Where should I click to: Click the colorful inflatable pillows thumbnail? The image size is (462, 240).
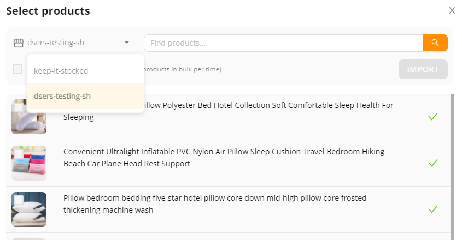coord(29,163)
